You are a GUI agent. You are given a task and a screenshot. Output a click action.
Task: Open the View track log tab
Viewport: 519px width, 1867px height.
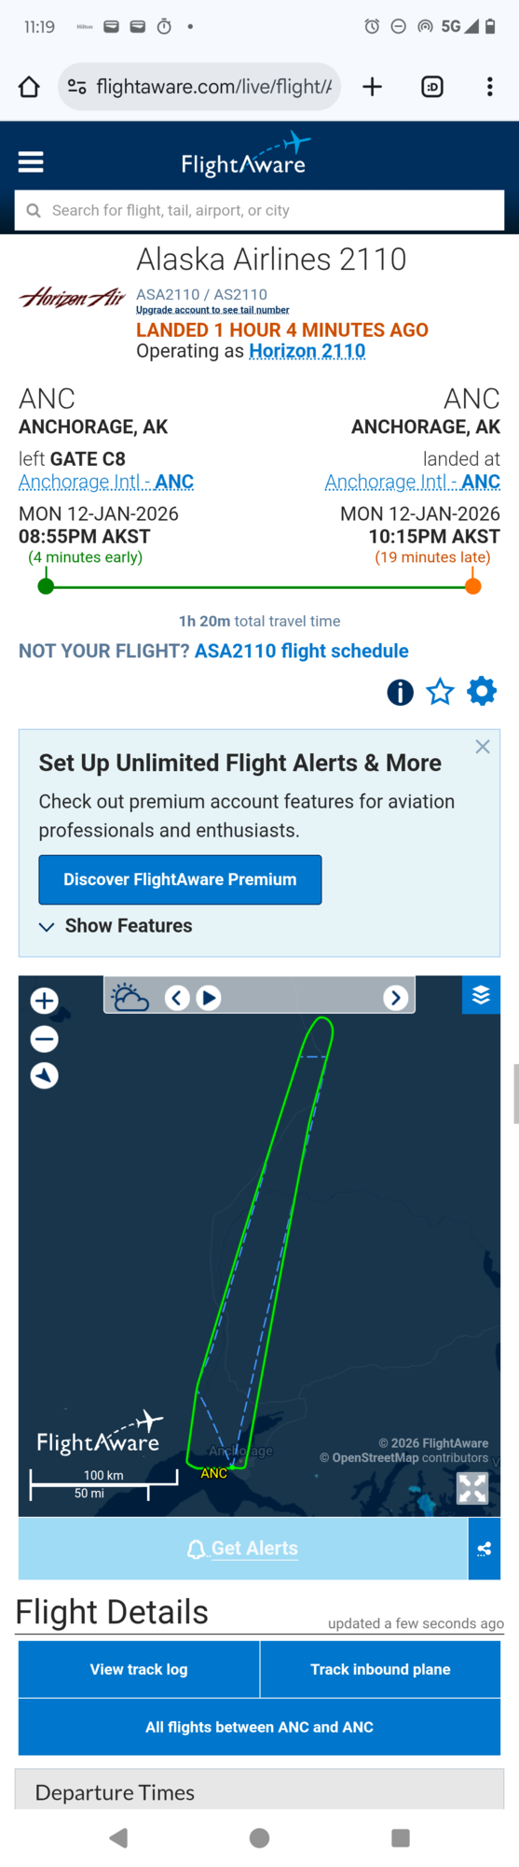(x=139, y=1669)
